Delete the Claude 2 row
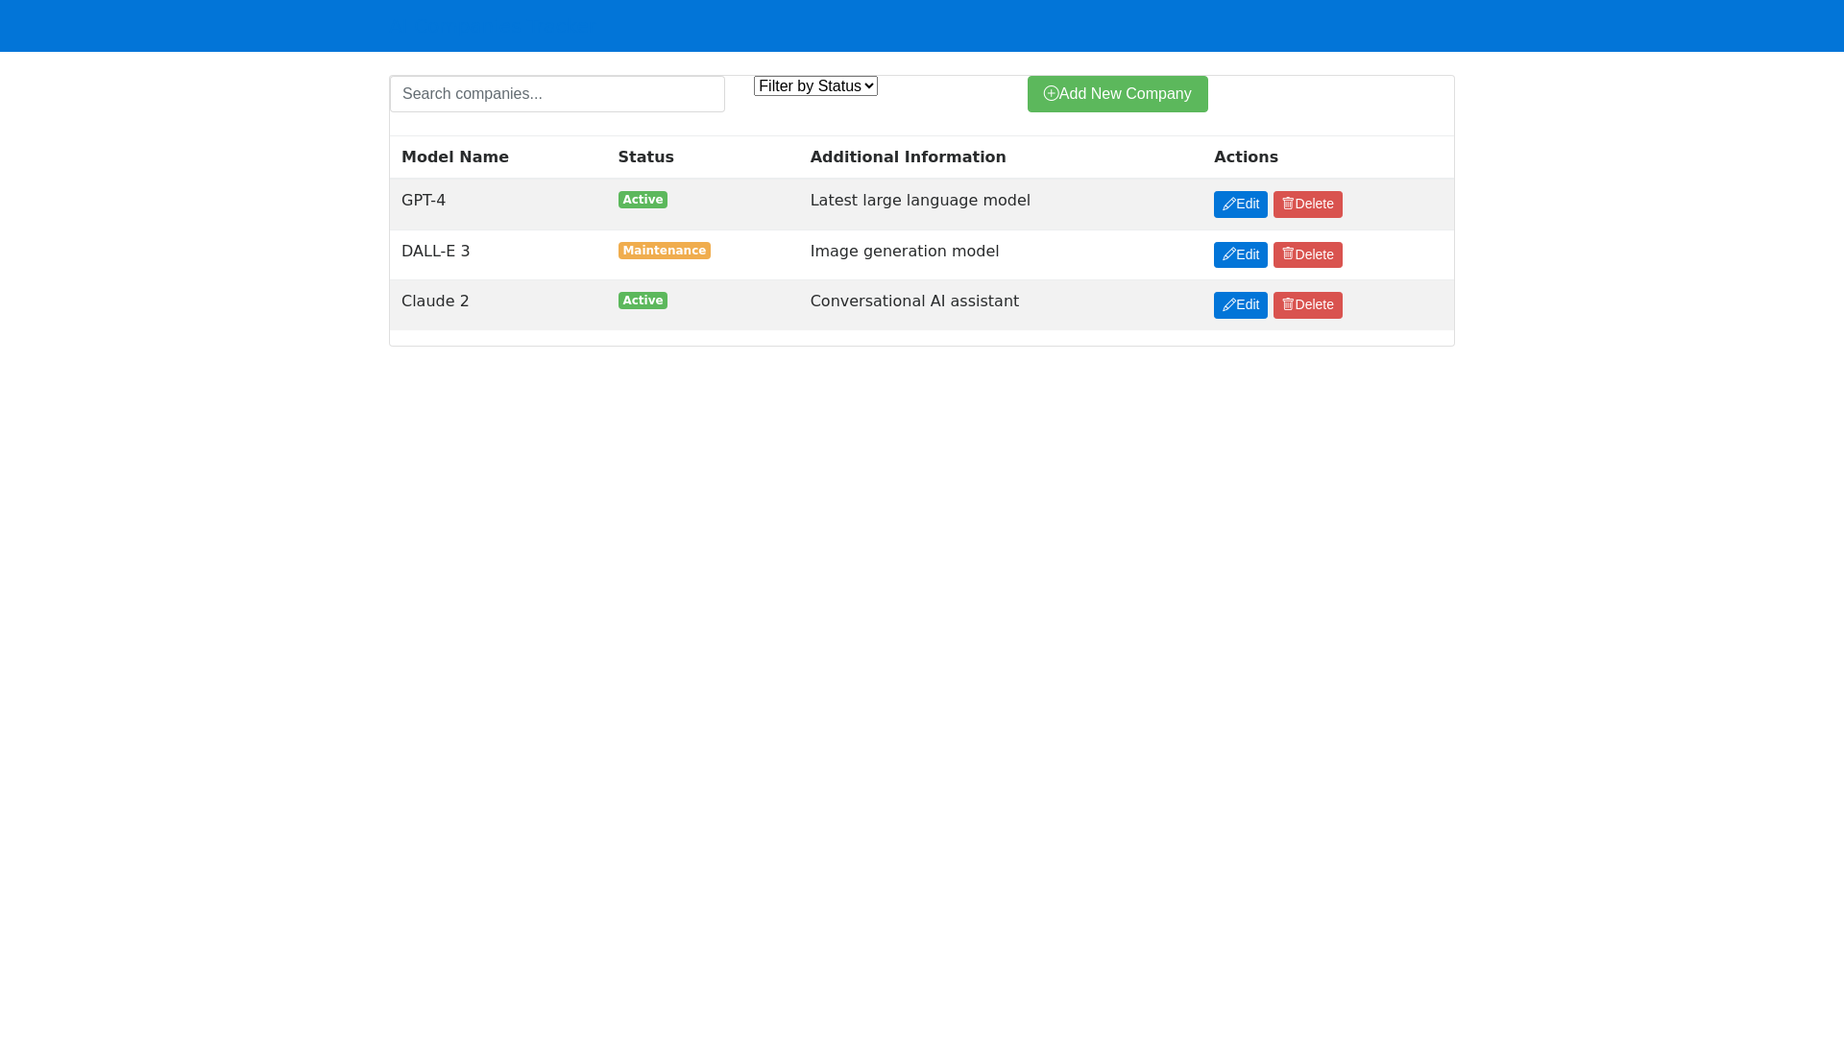Viewport: 1844px width, 1037px height. pos(1307,305)
